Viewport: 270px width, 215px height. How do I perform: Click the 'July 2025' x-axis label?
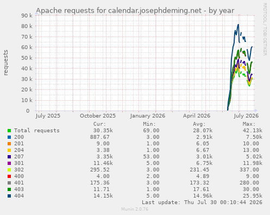click(48, 116)
